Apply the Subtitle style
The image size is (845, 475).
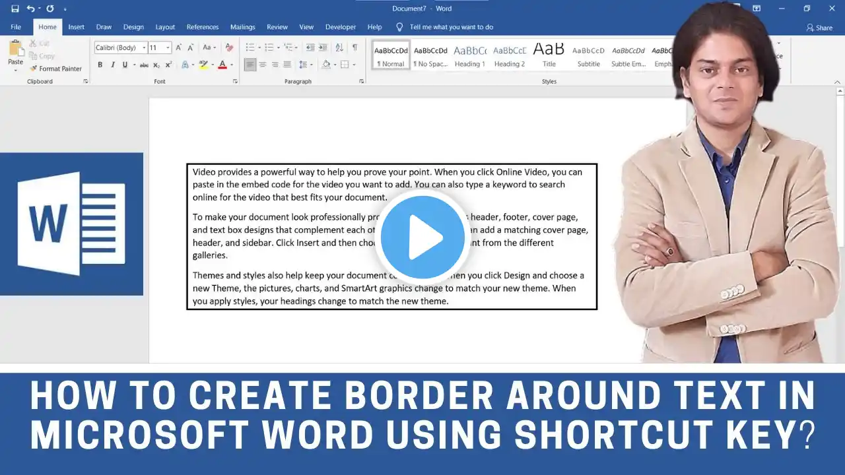pos(589,55)
